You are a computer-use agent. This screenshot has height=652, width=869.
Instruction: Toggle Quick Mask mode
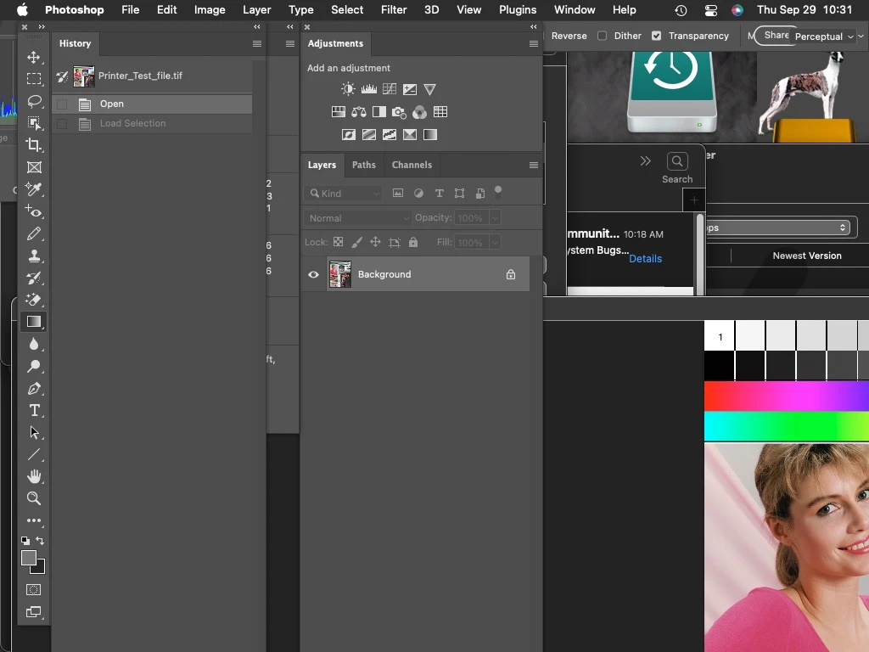(34, 589)
